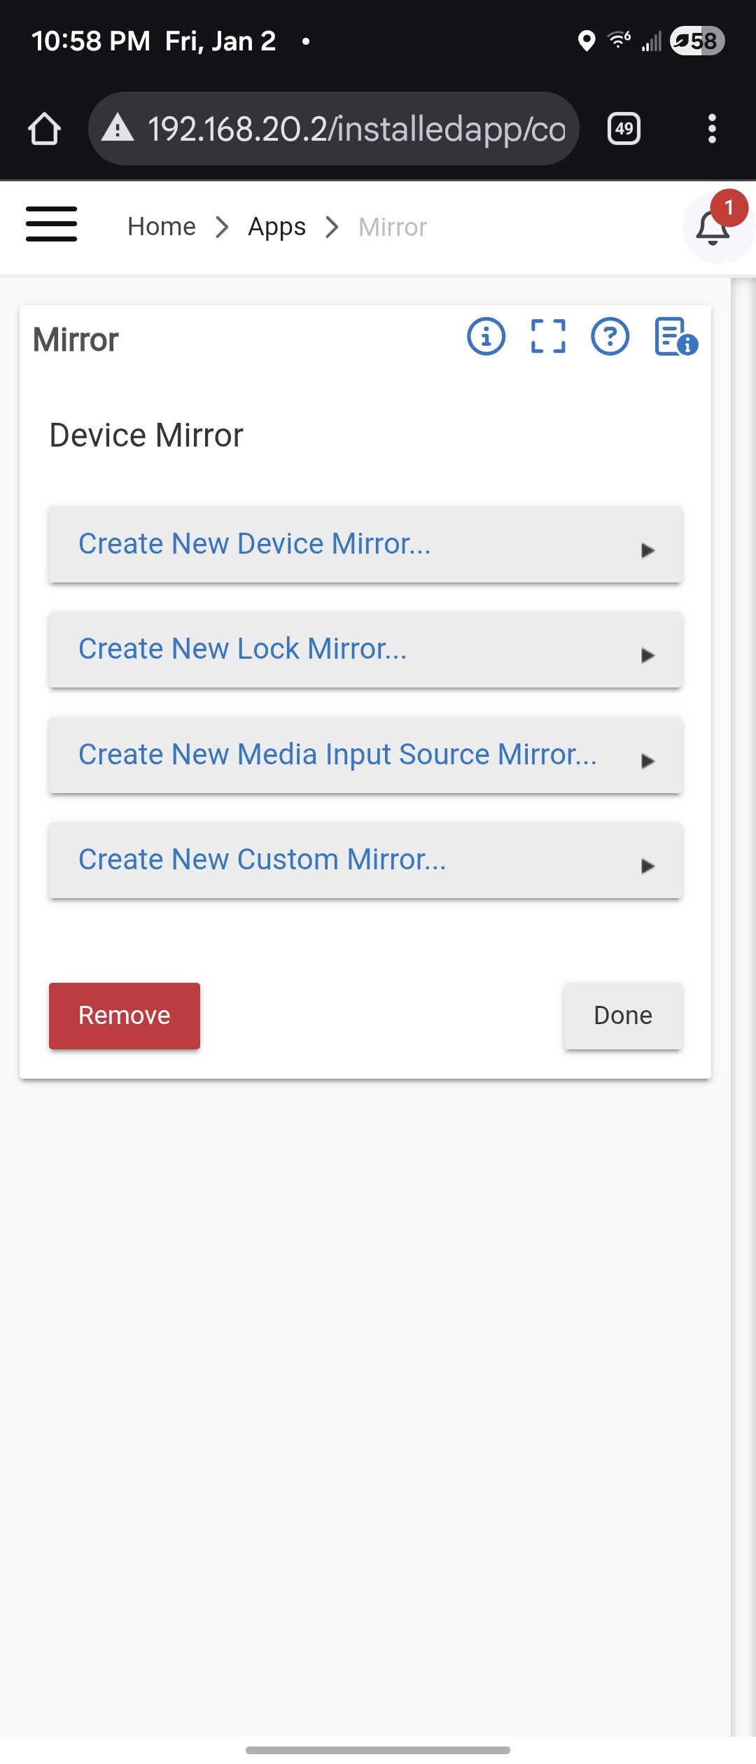Tap the notifications bell icon
The height and width of the screenshot is (1764, 756).
(x=713, y=227)
